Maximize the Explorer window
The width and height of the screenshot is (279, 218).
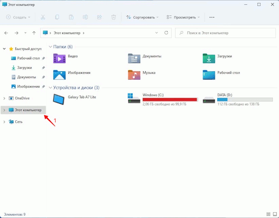point(259,4)
